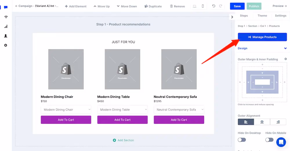Increase top outer margin plus sign

[262, 65]
